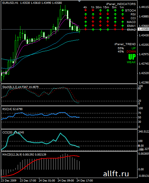149x183 pixels.
Task: Click the MACD(12,26,9) indicator label
Action: pyautogui.click(x=12, y=155)
